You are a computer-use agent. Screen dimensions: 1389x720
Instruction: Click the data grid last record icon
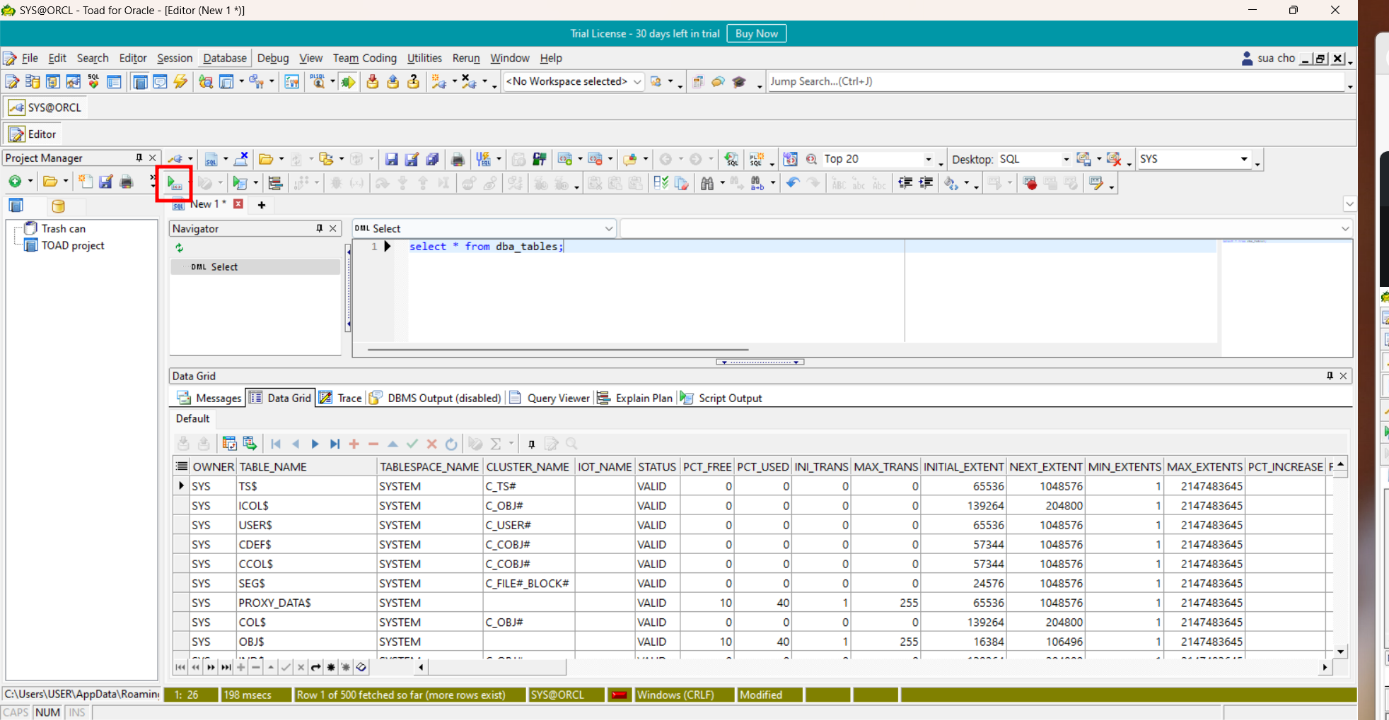coord(335,444)
